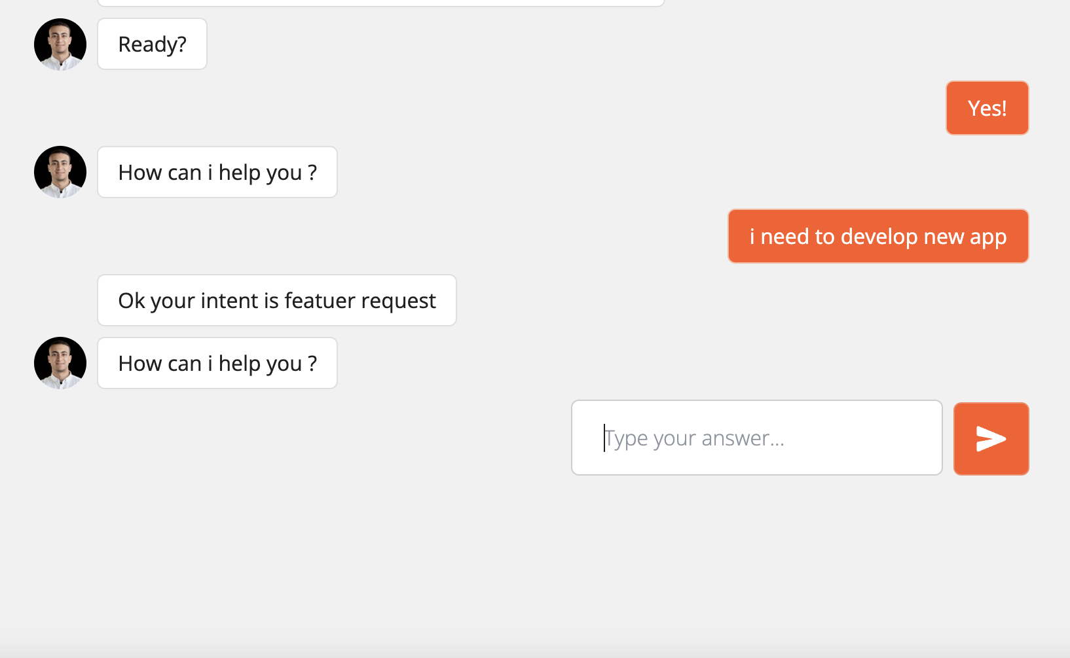Click the orange 'Yes!' reply bubble
The width and height of the screenshot is (1070, 658).
coord(987,108)
